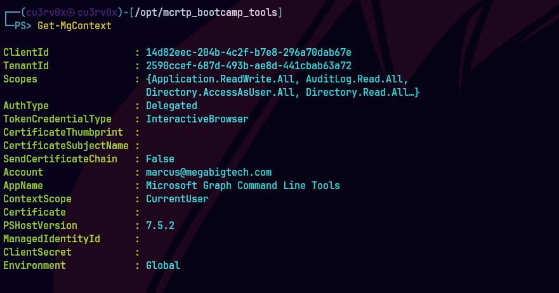Click the CurrentUser ContextScope value
This screenshot has height=293, width=559.
[x=177, y=199]
